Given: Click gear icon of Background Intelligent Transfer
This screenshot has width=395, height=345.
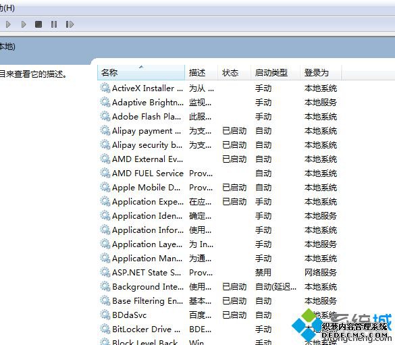Looking at the screenshot, I should [105, 286].
